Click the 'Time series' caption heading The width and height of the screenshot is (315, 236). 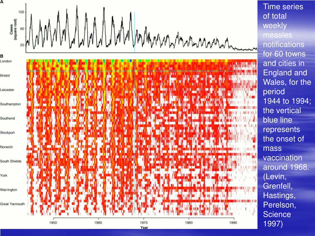coord(283,7)
